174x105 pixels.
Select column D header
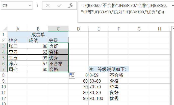tap(79, 29)
